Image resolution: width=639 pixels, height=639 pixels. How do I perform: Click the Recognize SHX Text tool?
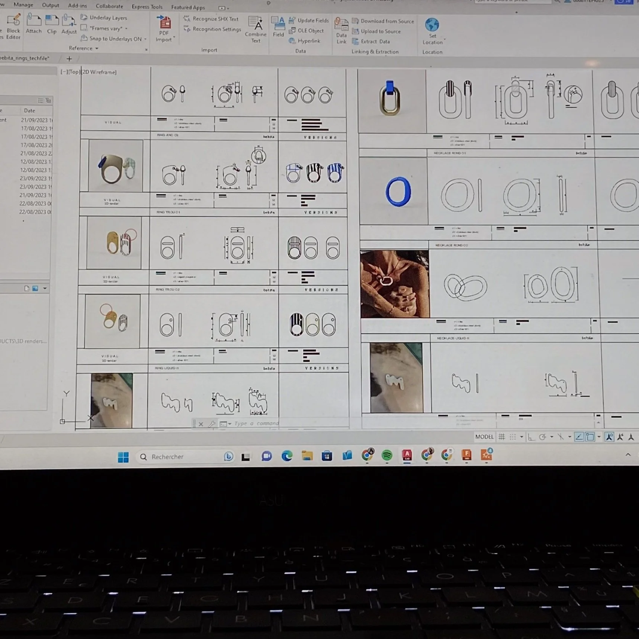pyautogui.click(x=211, y=19)
